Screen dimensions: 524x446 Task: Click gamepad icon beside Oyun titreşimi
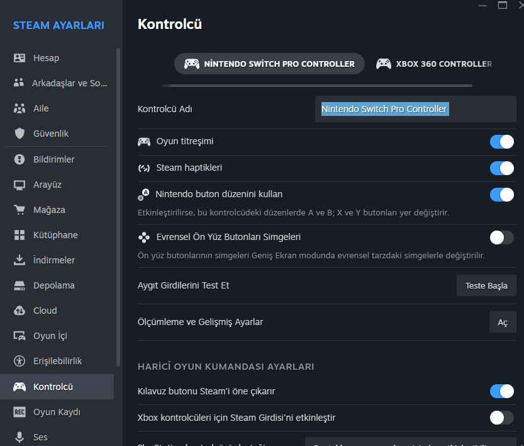[x=144, y=142]
